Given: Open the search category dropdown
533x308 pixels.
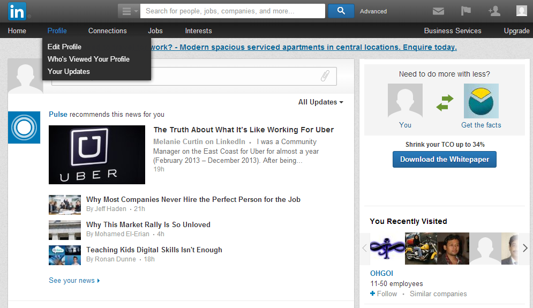Looking at the screenshot, I should coord(129,11).
